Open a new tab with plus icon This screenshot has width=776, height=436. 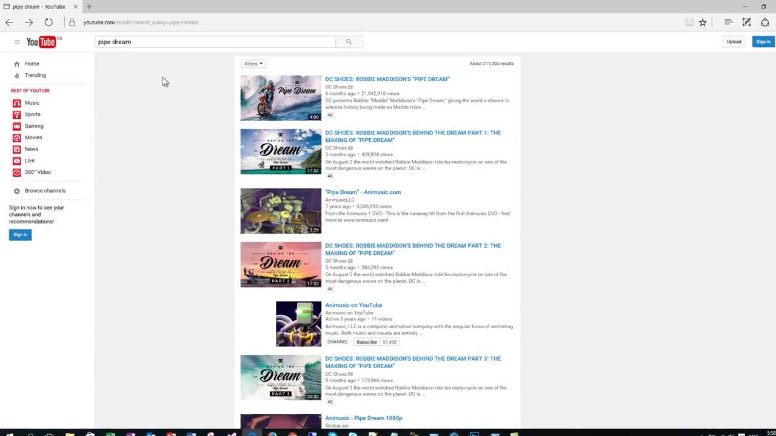[89, 7]
